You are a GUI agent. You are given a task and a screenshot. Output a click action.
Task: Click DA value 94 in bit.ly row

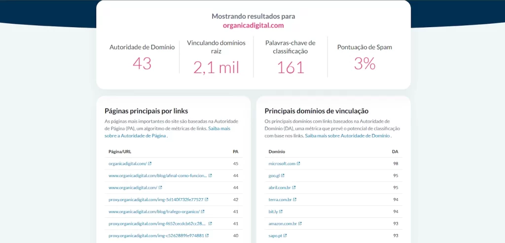coord(396,211)
